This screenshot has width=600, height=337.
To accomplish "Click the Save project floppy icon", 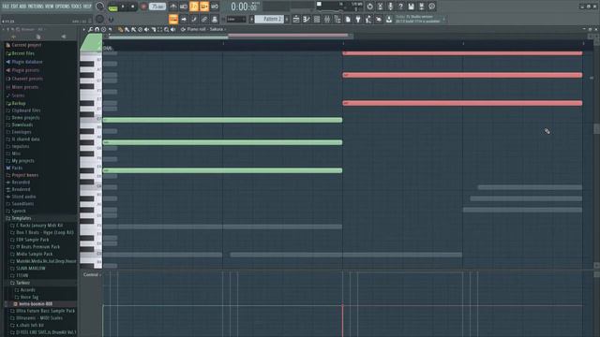I will click(x=411, y=7).
